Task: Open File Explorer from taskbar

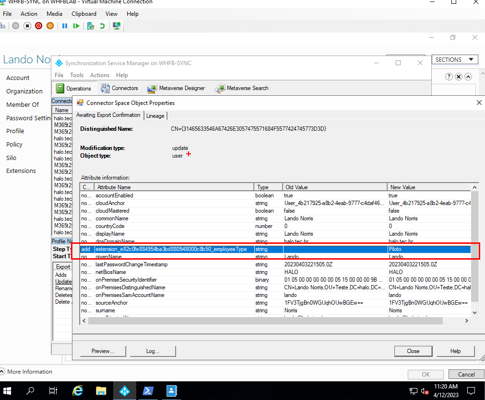Action: [101, 391]
